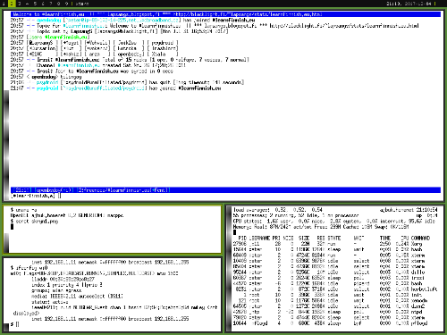The width and height of the screenshot is (447, 335).
Task: Click the load averages line in top
Action: click(x=278, y=210)
